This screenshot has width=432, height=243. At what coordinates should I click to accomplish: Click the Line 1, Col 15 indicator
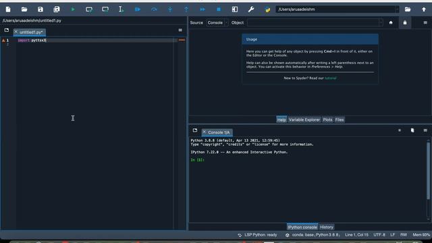356,235
